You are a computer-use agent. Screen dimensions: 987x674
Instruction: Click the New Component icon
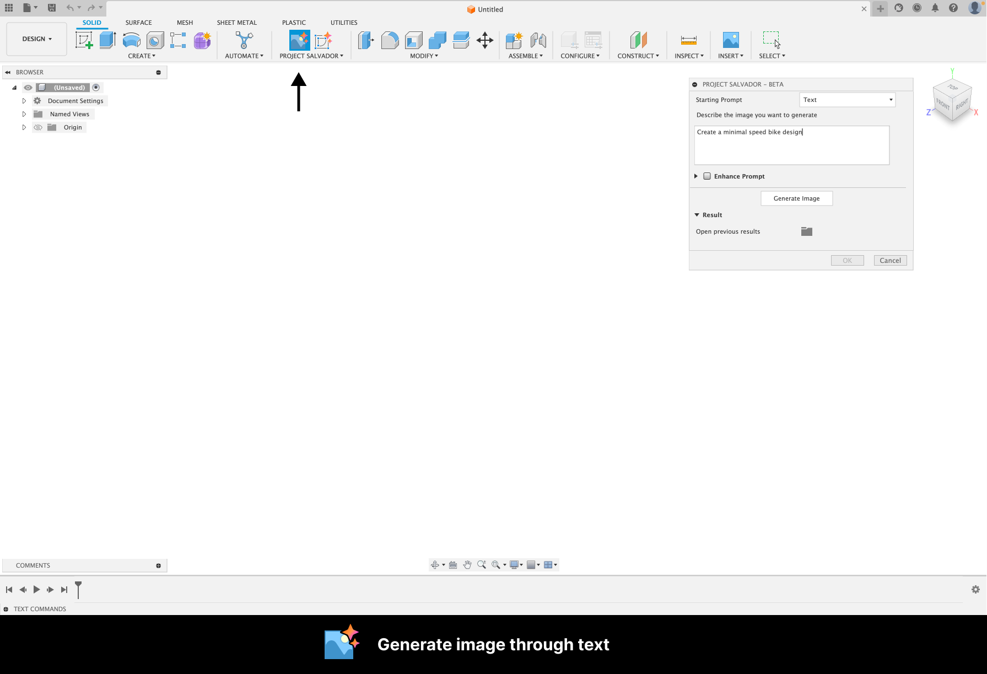tap(514, 40)
